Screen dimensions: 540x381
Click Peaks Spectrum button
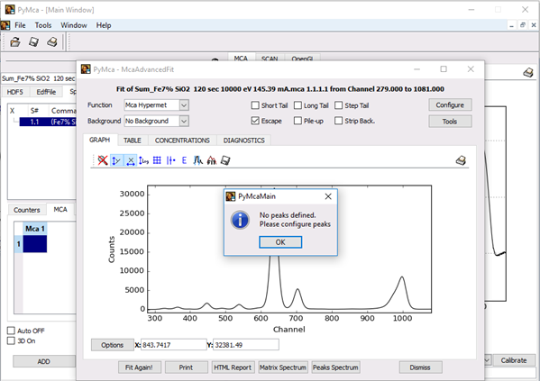(335, 367)
